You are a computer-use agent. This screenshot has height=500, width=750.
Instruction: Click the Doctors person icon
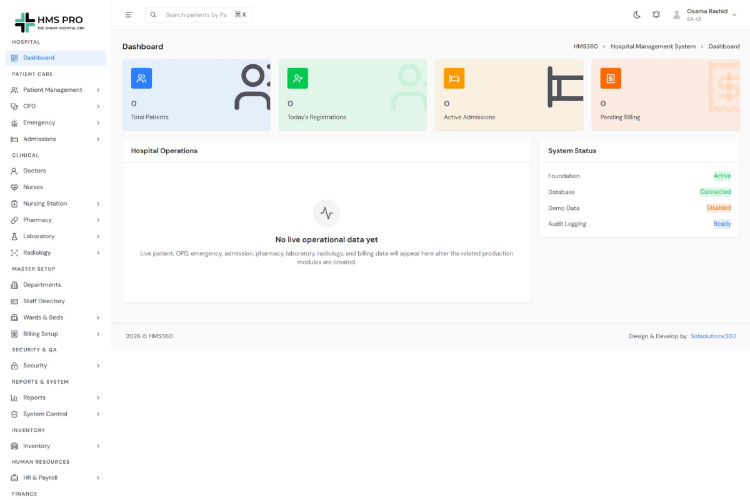(14, 171)
